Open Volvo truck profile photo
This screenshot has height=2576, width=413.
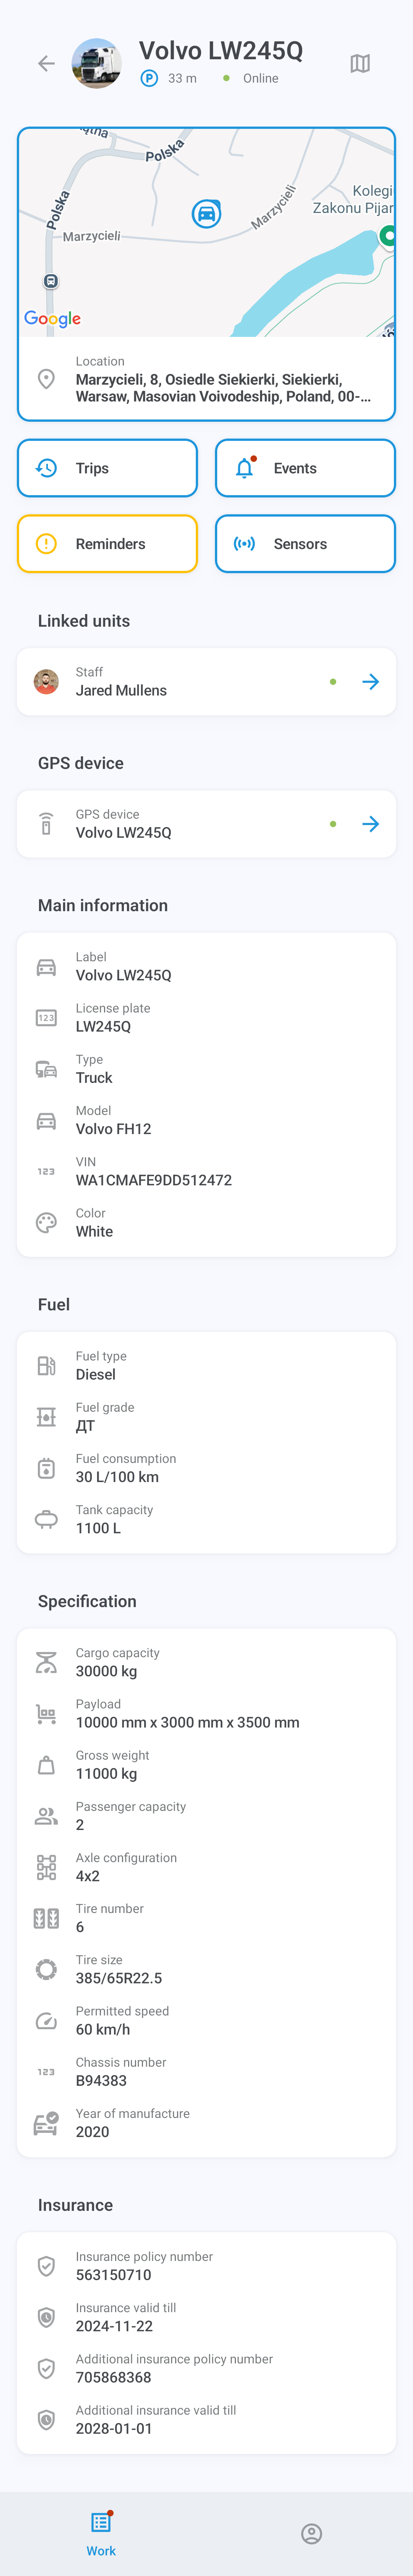97,64
